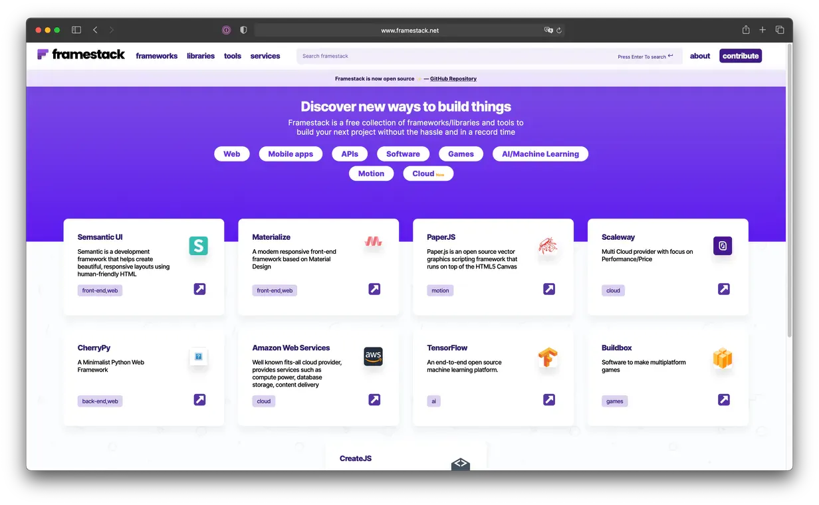Go to the services nav item
The width and height of the screenshot is (819, 505).
[265, 56]
